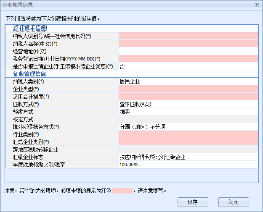This screenshot has height=212, width=263.
Task: Select the 税务登记日期 date field
Action: pos(188,59)
